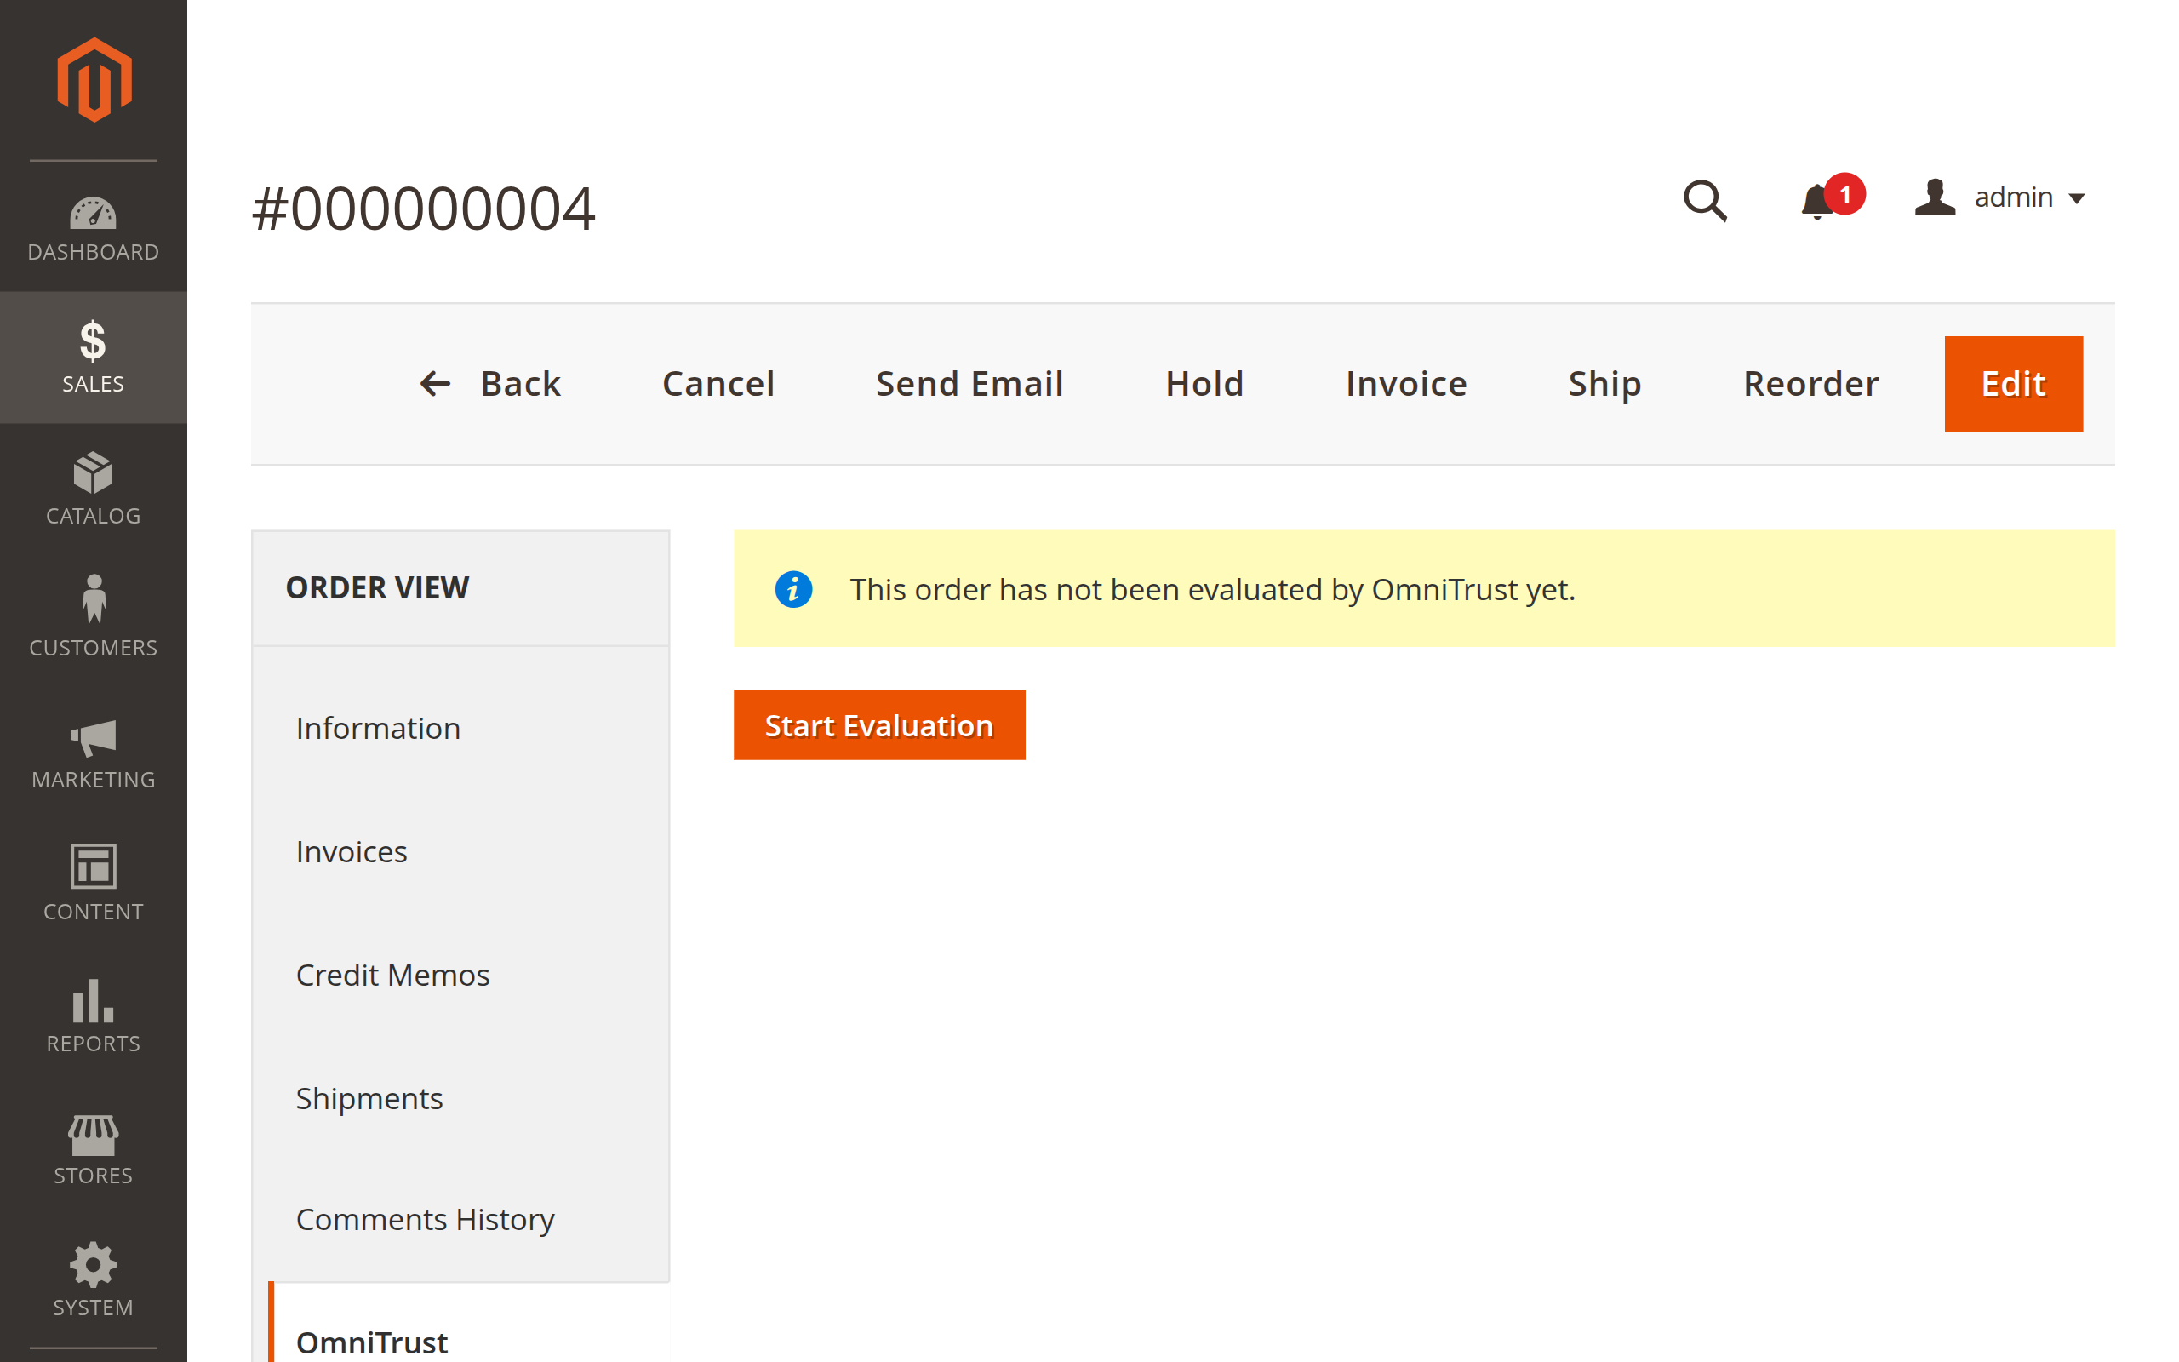Viewport: 2179px width, 1362px height.
Task: Put order on Hold
Action: [1204, 384]
